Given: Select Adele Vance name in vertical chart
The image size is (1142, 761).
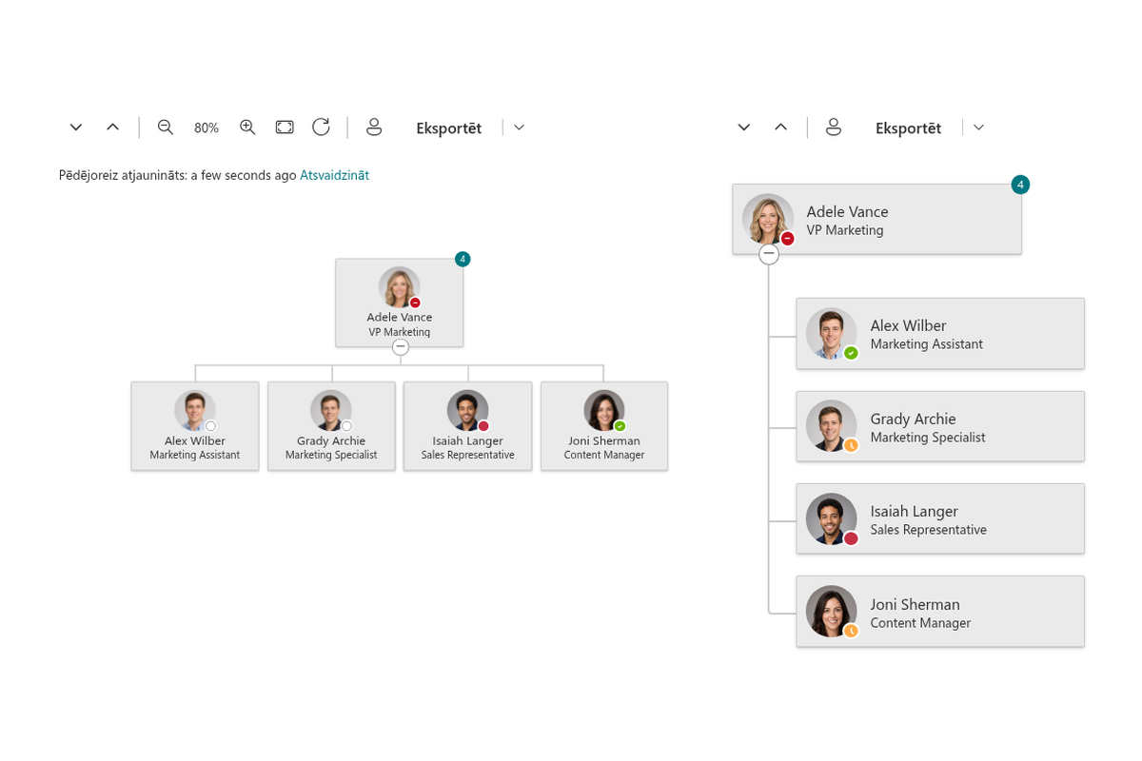Looking at the screenshot, I should (847, 212).
